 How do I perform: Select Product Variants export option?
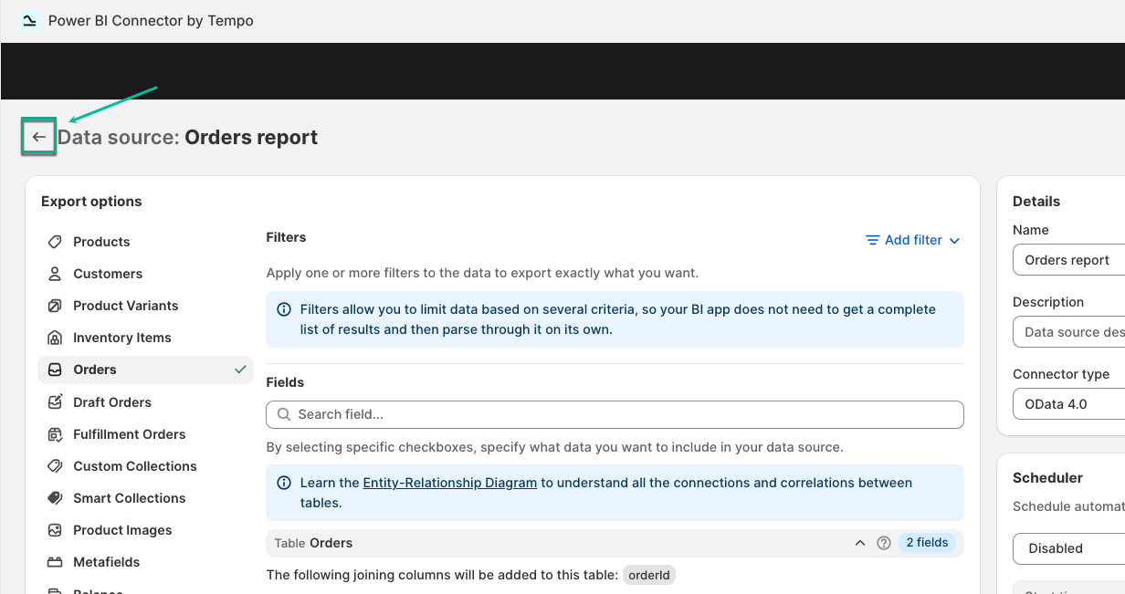point(125,306)
